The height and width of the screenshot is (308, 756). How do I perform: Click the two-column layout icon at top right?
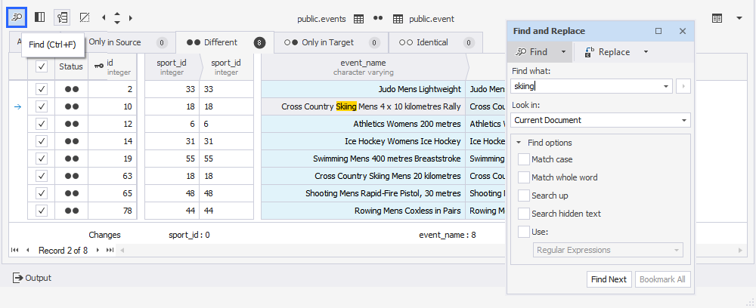[x=717, y=17]
